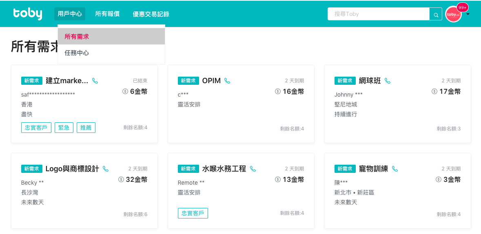Viewport: 481px width, 234px height.
Task: Click the 3金幣 price
Action: click(452, 179)
